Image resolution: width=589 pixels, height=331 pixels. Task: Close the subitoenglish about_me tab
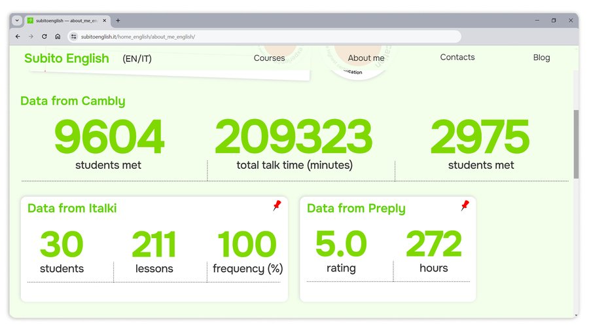coord(105,21)
